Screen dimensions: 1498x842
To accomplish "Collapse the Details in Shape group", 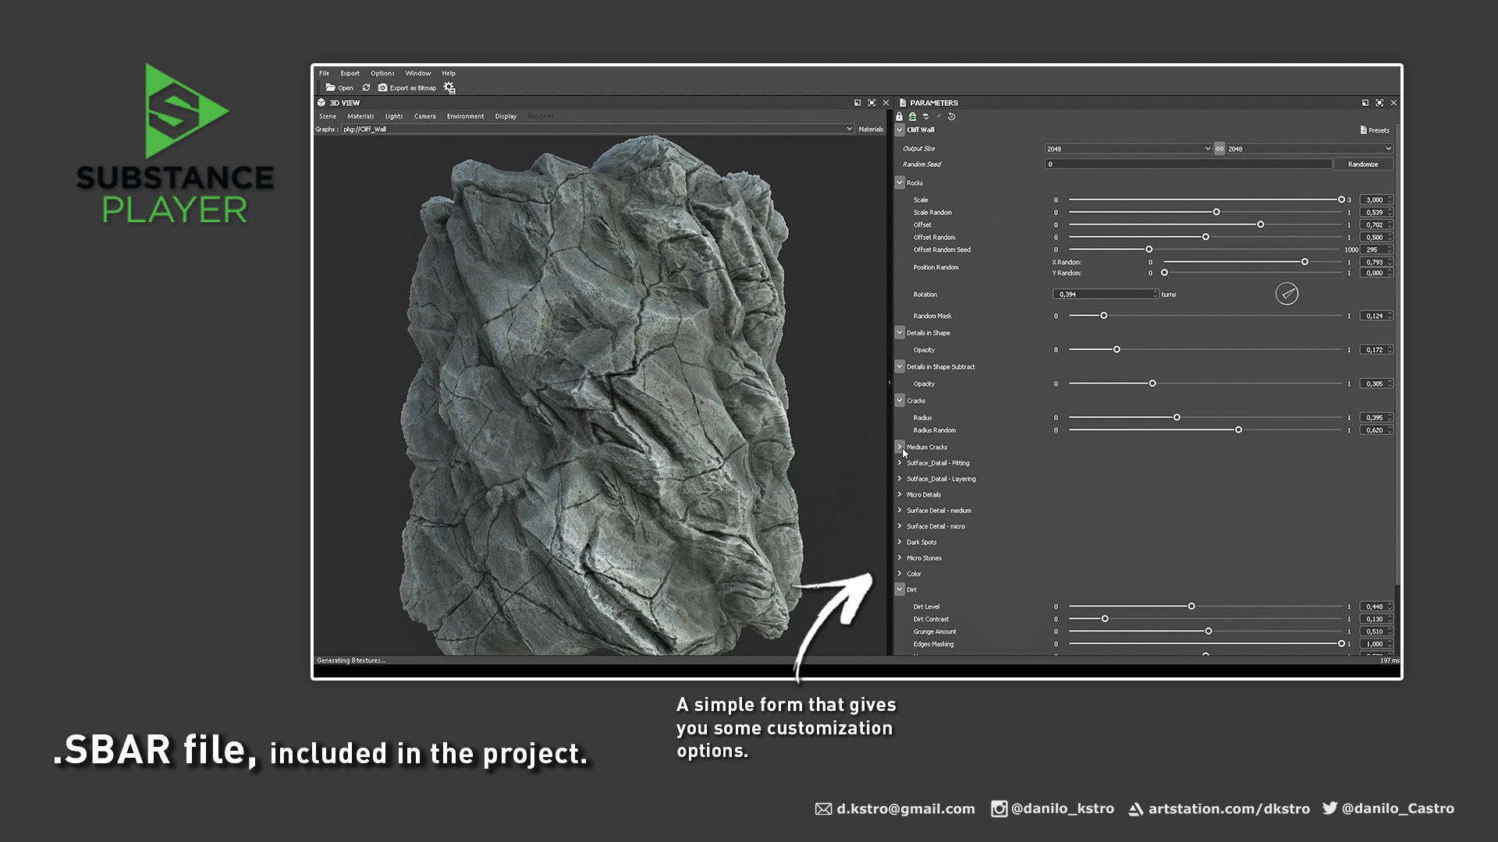I will (900, 333).
